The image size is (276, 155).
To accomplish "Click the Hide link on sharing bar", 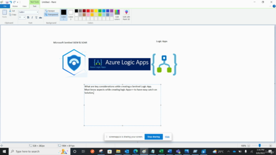I will click(x=167, y=137).
